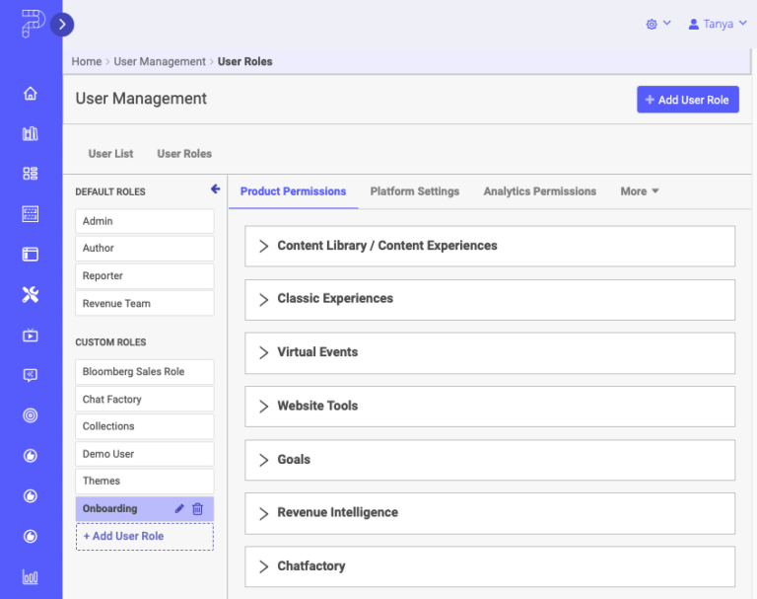Open the settings dropdown chevron next to gear

pos(667,23)
